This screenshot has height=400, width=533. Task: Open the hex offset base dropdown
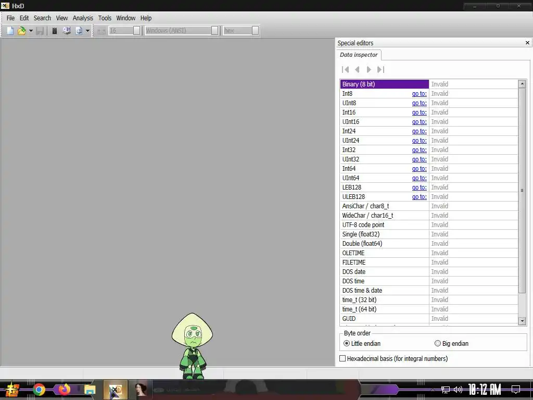pyautogui.click(x=255, y=31)
